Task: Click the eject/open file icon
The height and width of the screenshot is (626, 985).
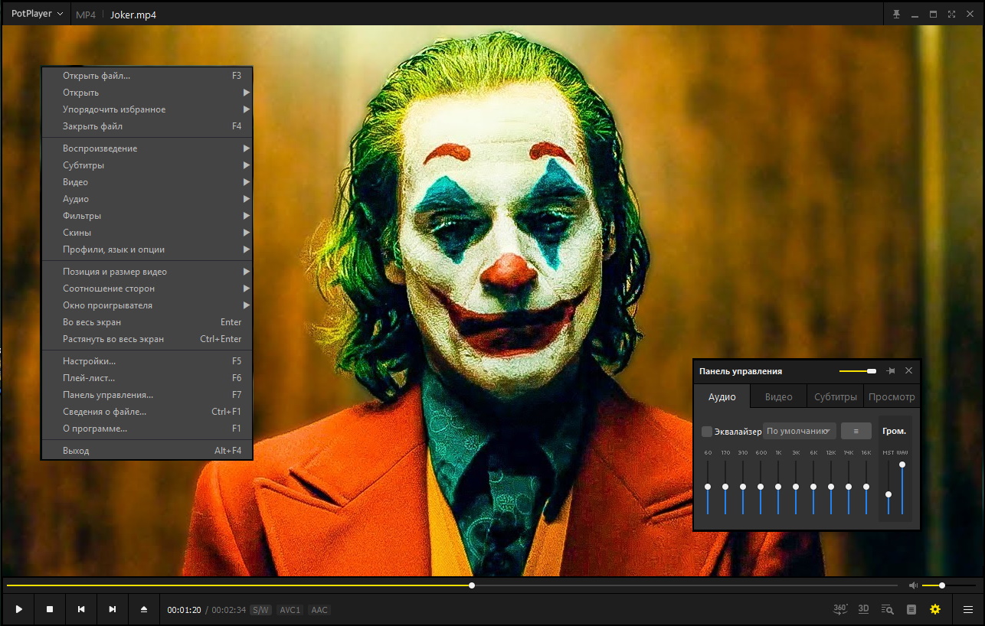Action: (144, 609)
